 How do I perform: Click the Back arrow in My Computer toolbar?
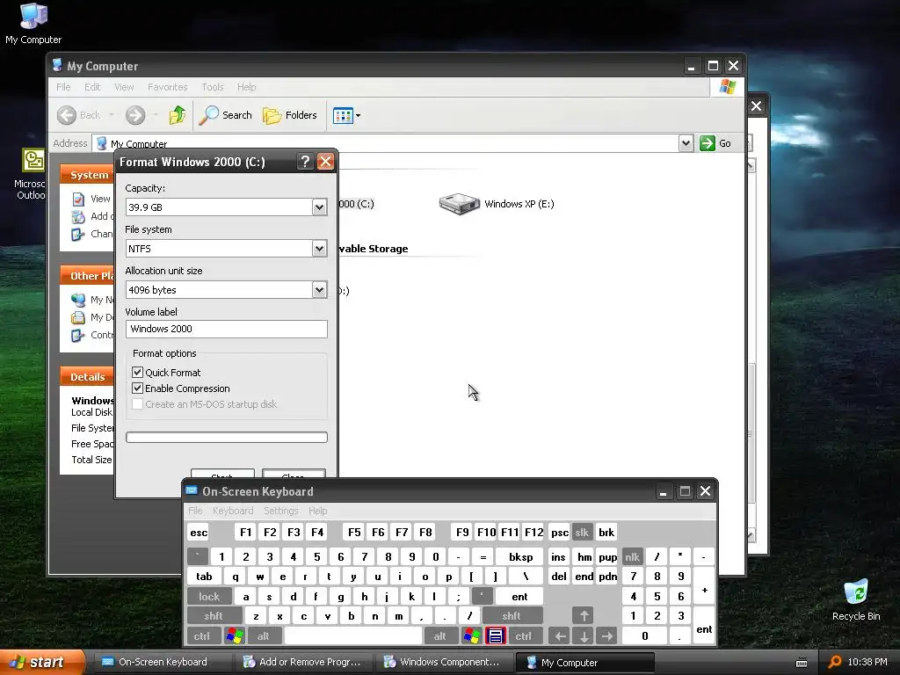67,115
